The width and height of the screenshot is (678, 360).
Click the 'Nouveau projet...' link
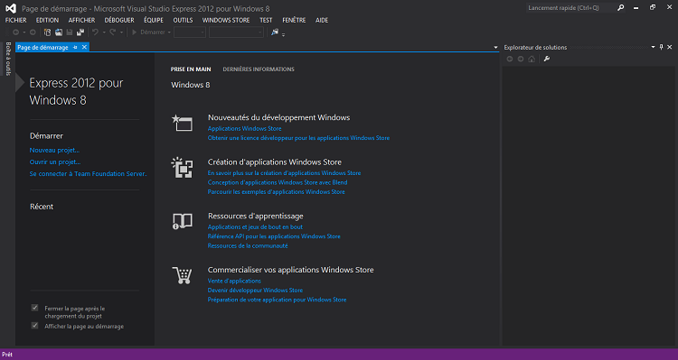coord(54,150)
